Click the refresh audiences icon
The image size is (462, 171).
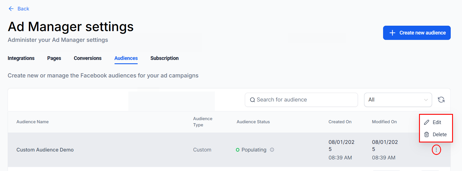[x=441, y=100]
